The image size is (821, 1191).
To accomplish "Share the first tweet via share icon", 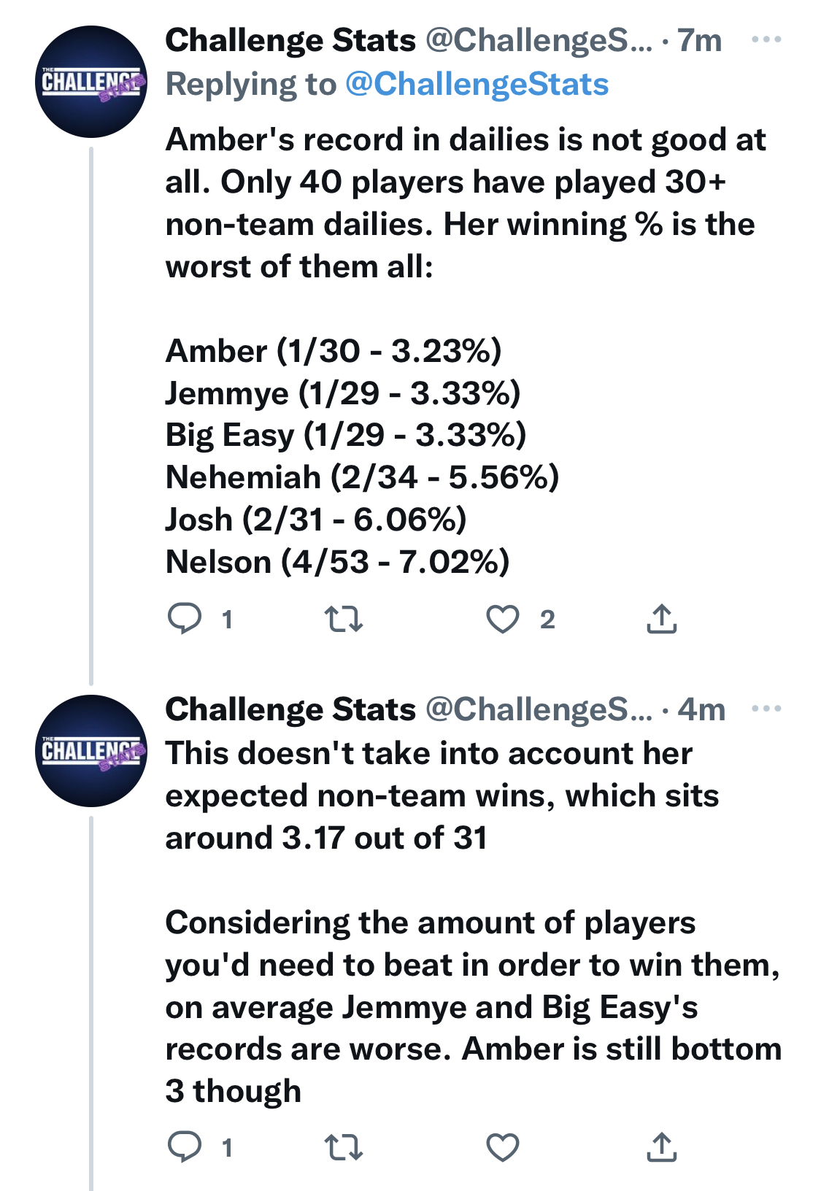I will click(x=662, y=618).
